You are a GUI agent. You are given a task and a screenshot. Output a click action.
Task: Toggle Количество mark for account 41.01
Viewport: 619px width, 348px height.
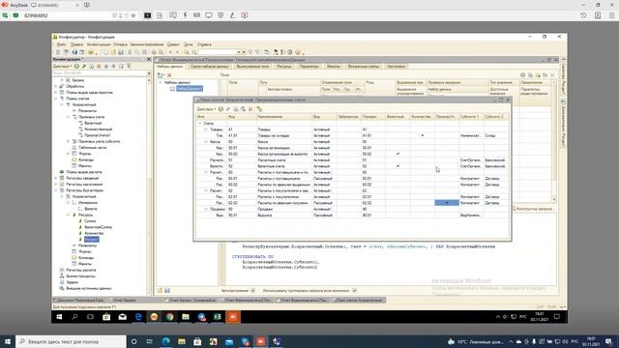coord(422,135)
